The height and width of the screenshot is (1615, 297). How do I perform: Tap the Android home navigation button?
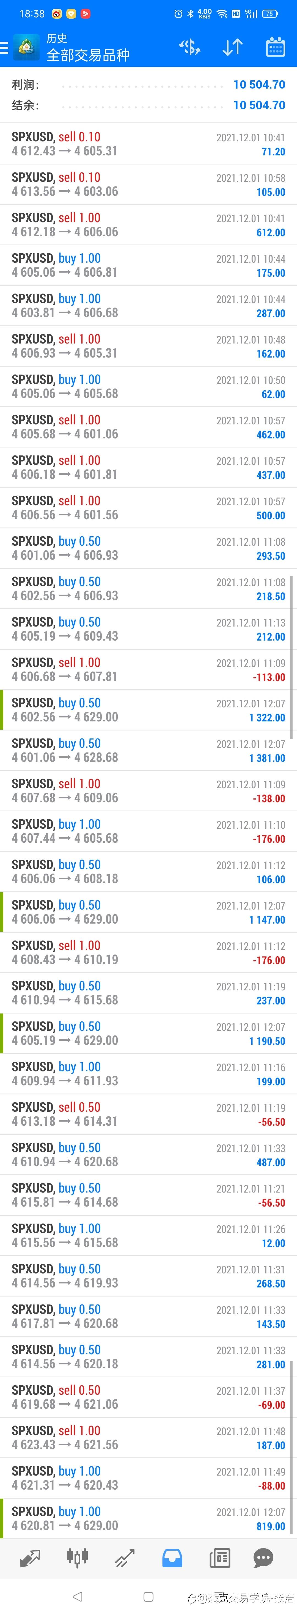[148, 1596]
